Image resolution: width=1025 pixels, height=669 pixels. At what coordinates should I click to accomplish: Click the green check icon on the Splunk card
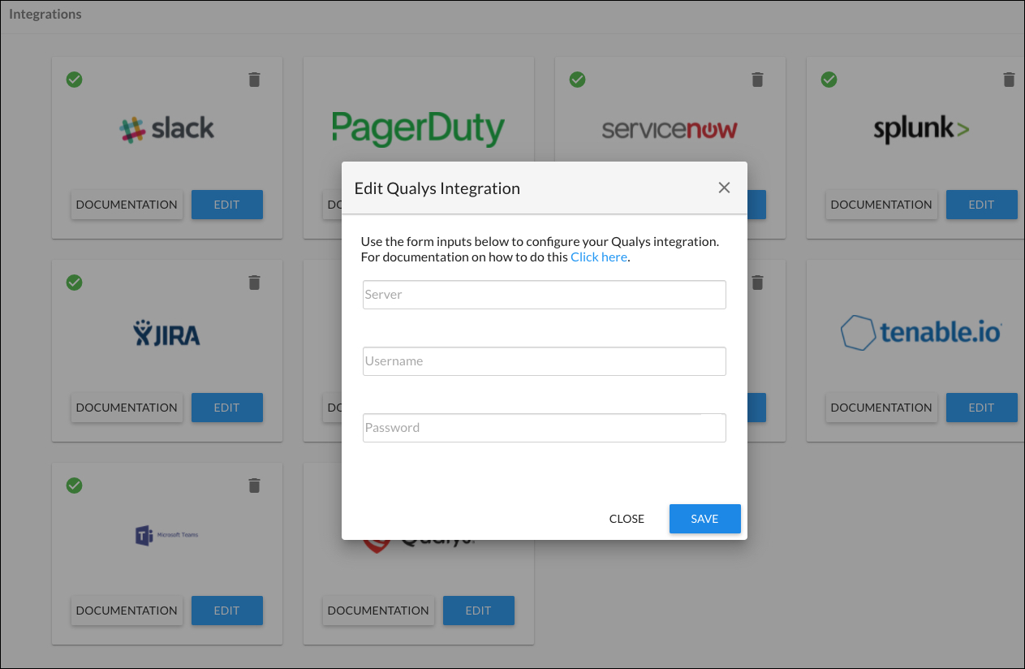pos(829,80)
